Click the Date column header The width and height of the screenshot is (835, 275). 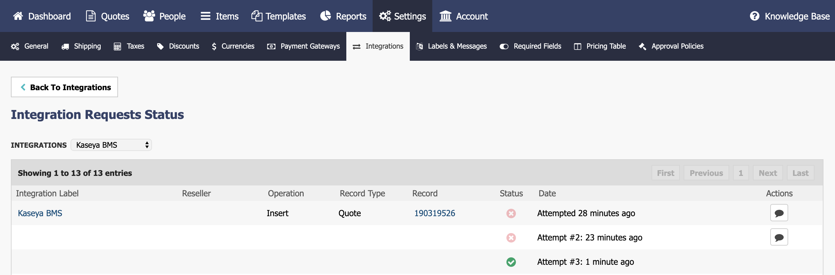coord(547,193)
